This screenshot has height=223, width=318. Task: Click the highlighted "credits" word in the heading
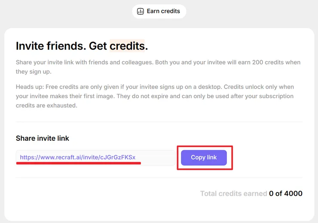point(126,46)
